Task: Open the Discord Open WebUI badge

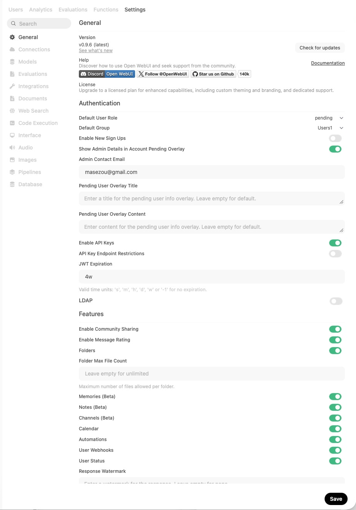Action: 107,74
